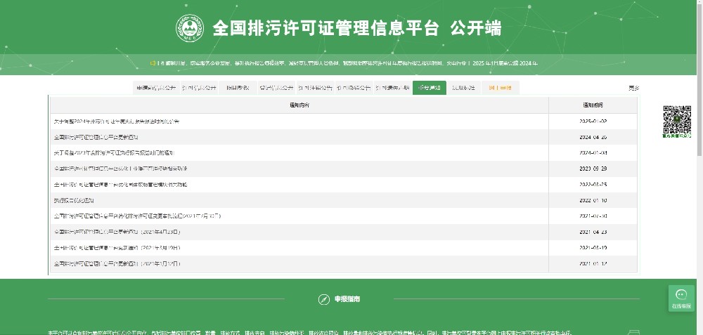Screen dimensions: 703x335
Task: Go to the 登记信息公开 tab
Action: click(x=276, y=88)
